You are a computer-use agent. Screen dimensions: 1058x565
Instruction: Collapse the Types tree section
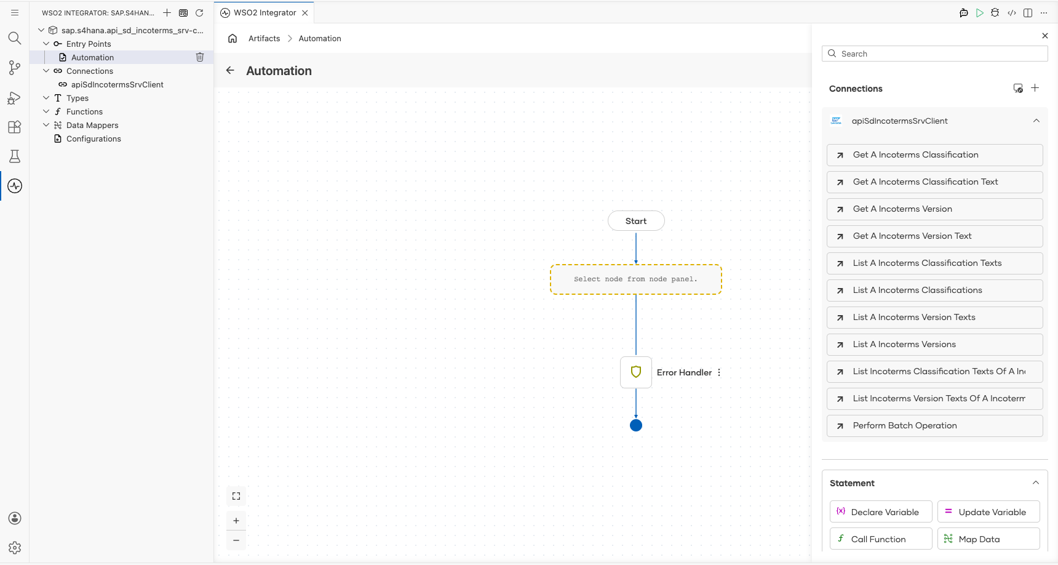pyautogui.click(x=46, y=98)
